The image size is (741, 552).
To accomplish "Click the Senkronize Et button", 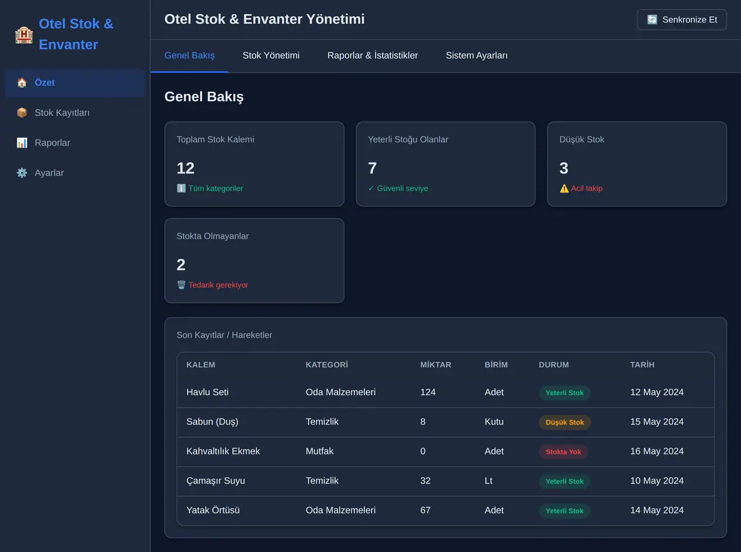I will pyautogui.click(x=682, y=20).
